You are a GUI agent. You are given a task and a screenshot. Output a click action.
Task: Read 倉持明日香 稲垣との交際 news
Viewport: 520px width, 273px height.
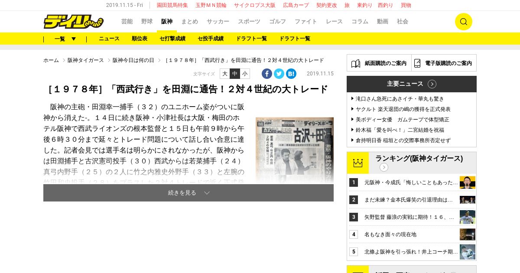pos(403,140)
